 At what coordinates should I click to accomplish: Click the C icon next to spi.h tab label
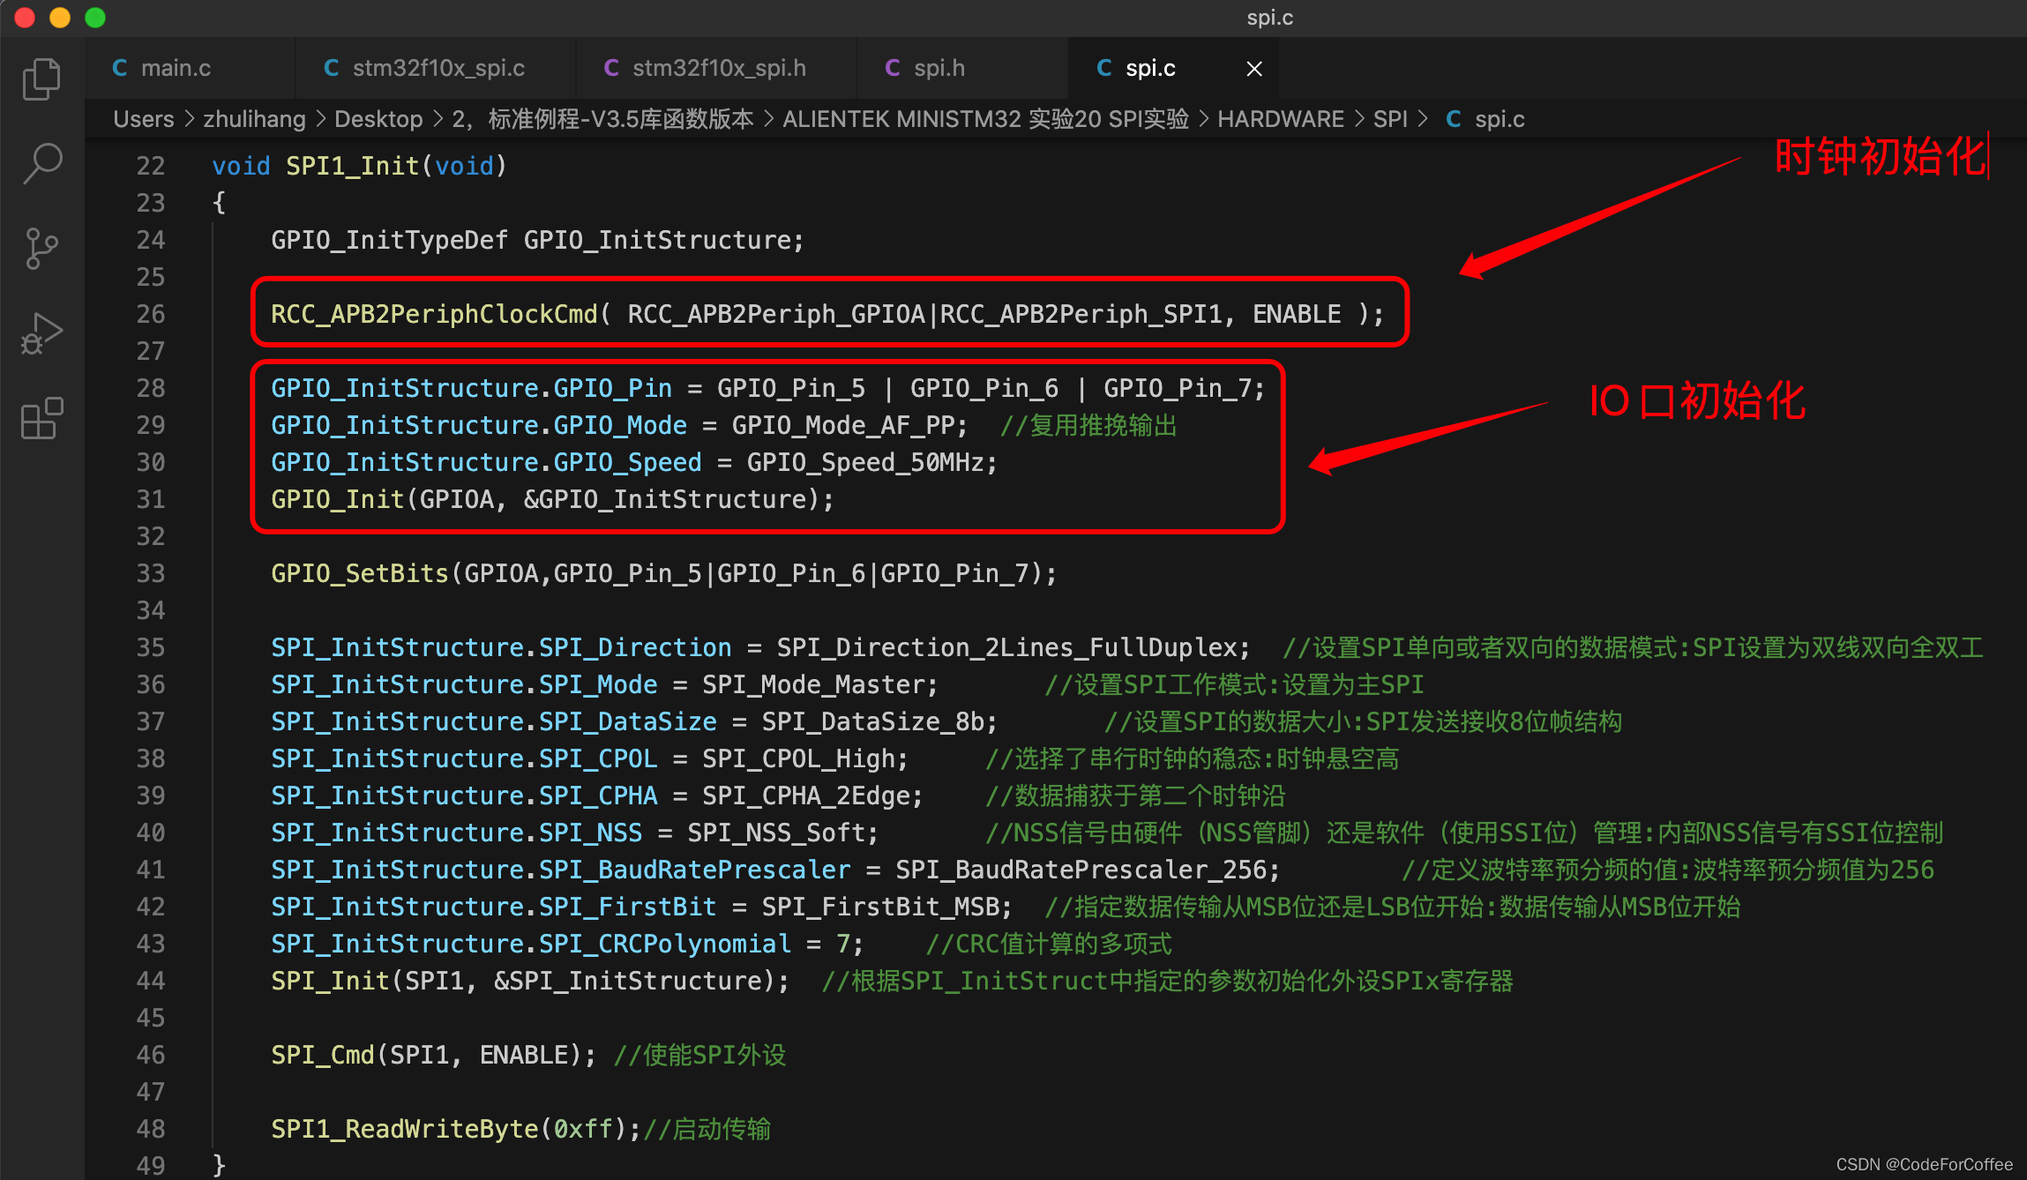892,67
